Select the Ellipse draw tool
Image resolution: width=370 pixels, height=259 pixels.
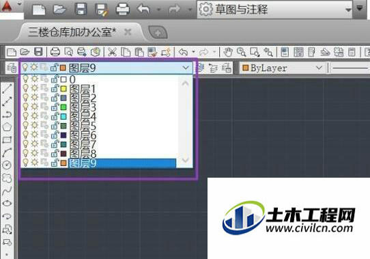(x=7, y=203)
